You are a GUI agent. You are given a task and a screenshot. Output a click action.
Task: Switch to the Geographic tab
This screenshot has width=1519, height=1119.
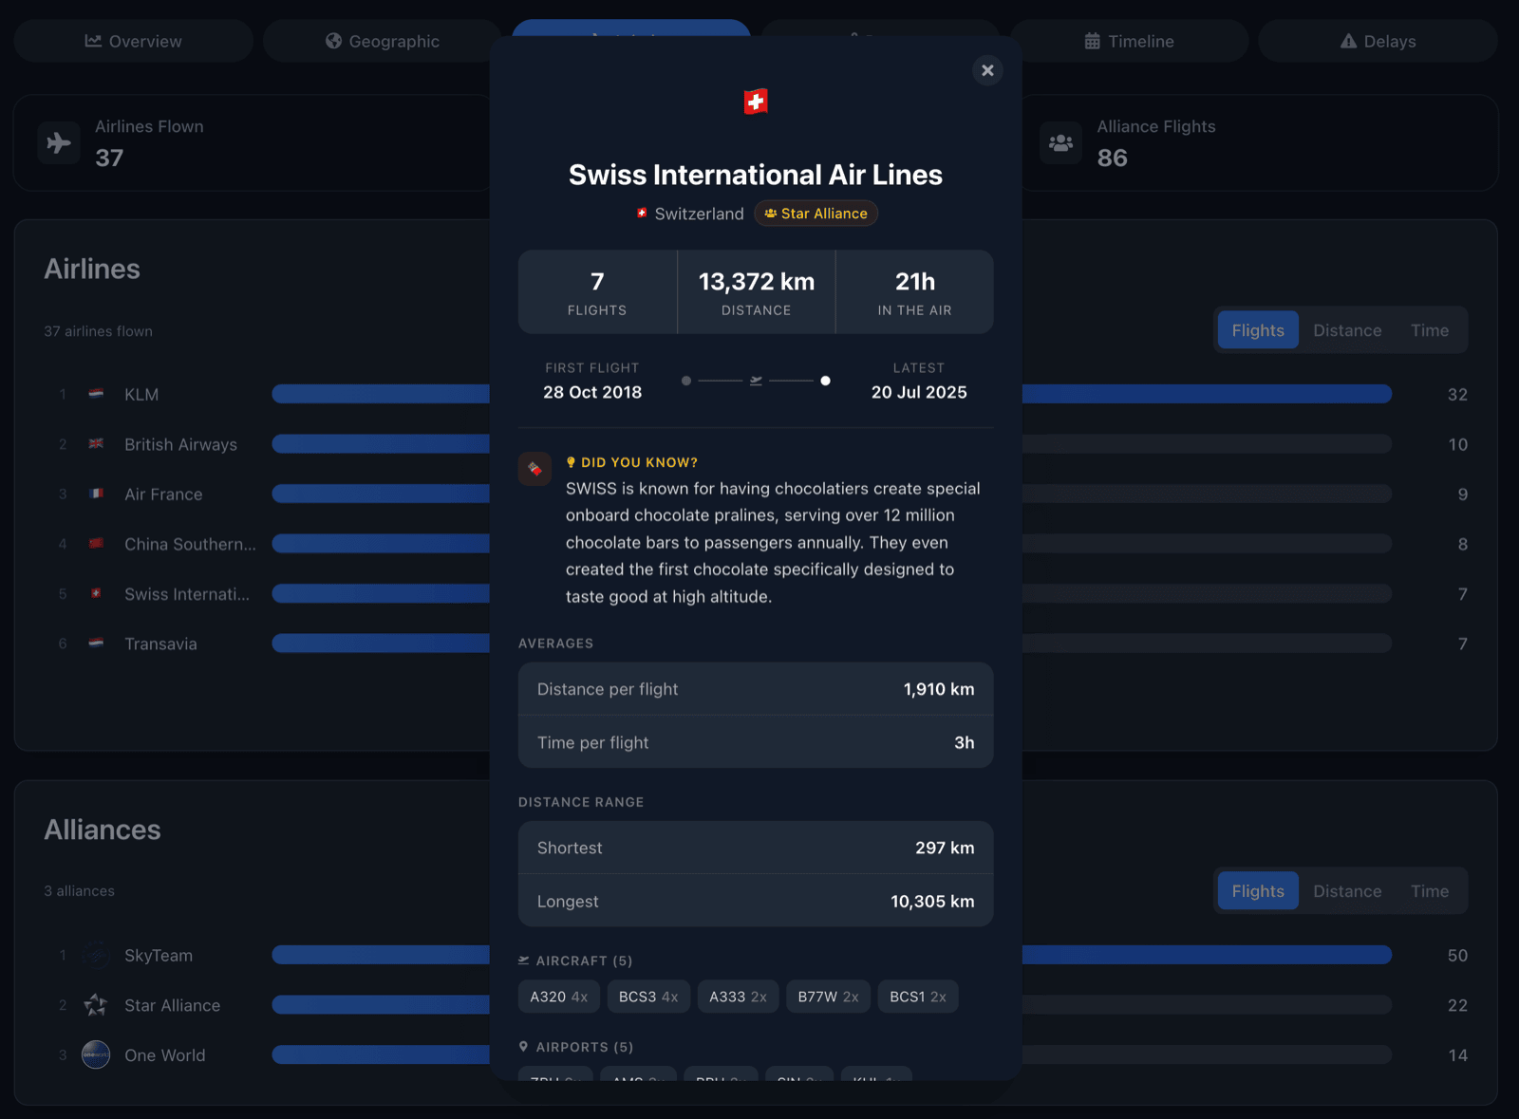click(x=382, y=41)
